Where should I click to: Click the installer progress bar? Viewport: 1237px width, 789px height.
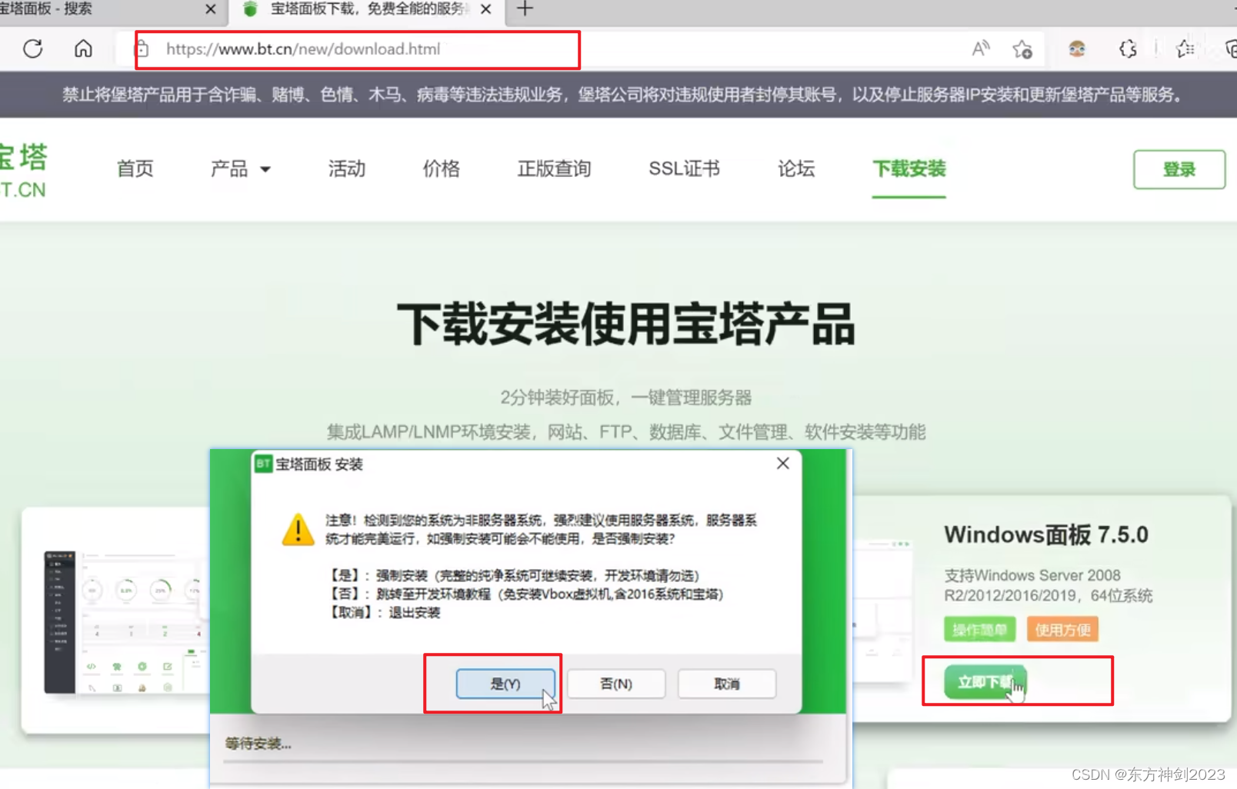pos(523,762)
